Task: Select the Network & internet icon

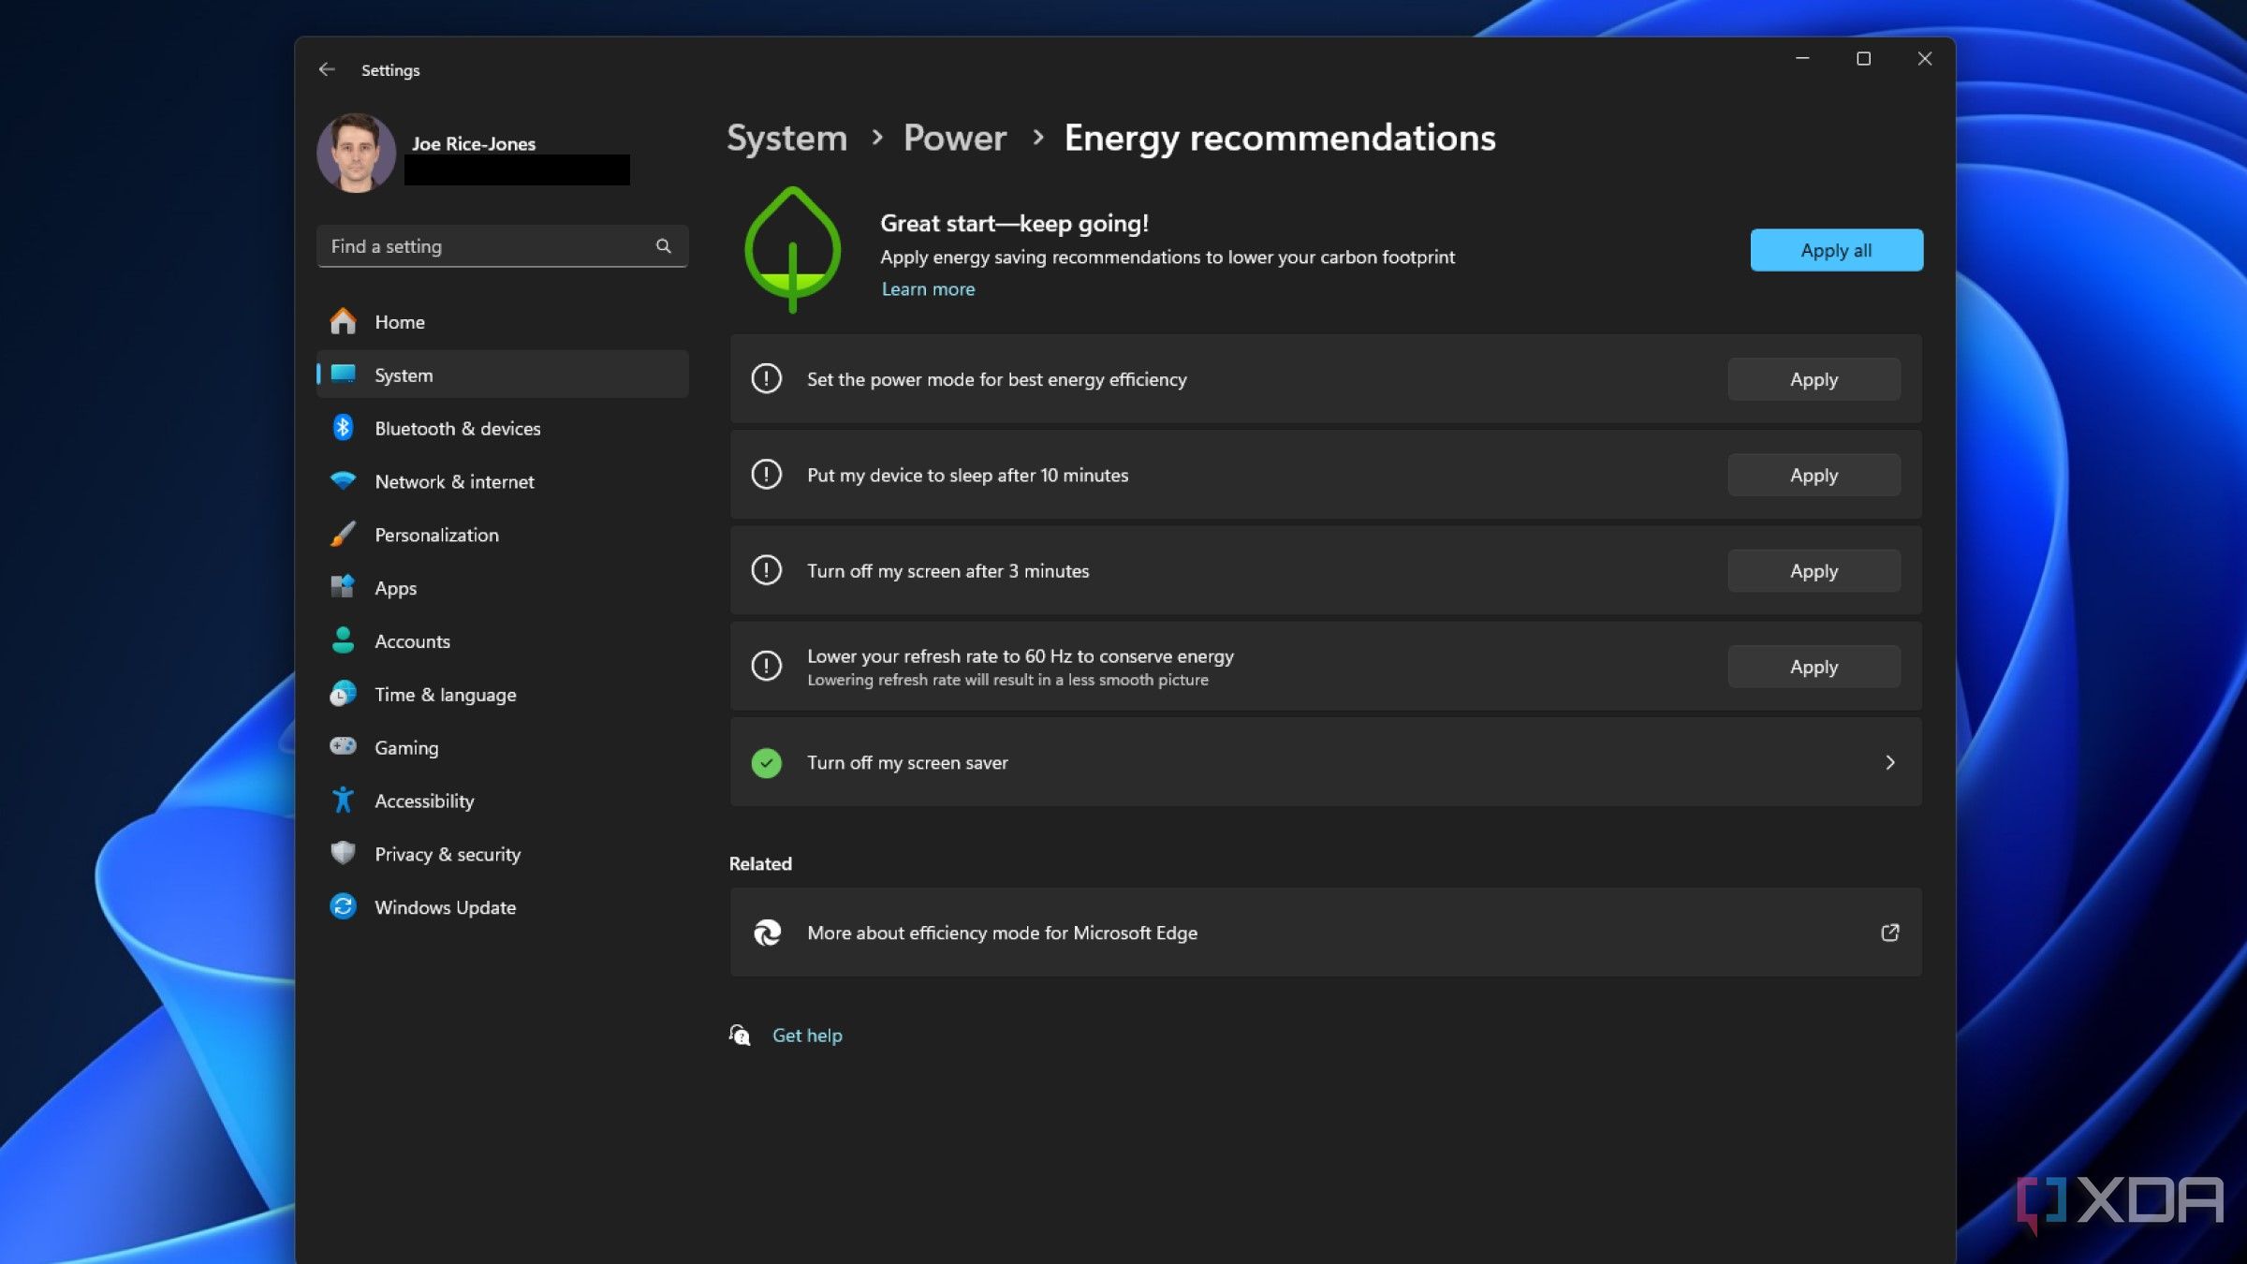Action: [x=341, y=481]
